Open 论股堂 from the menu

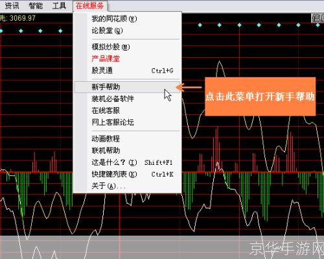128,31
